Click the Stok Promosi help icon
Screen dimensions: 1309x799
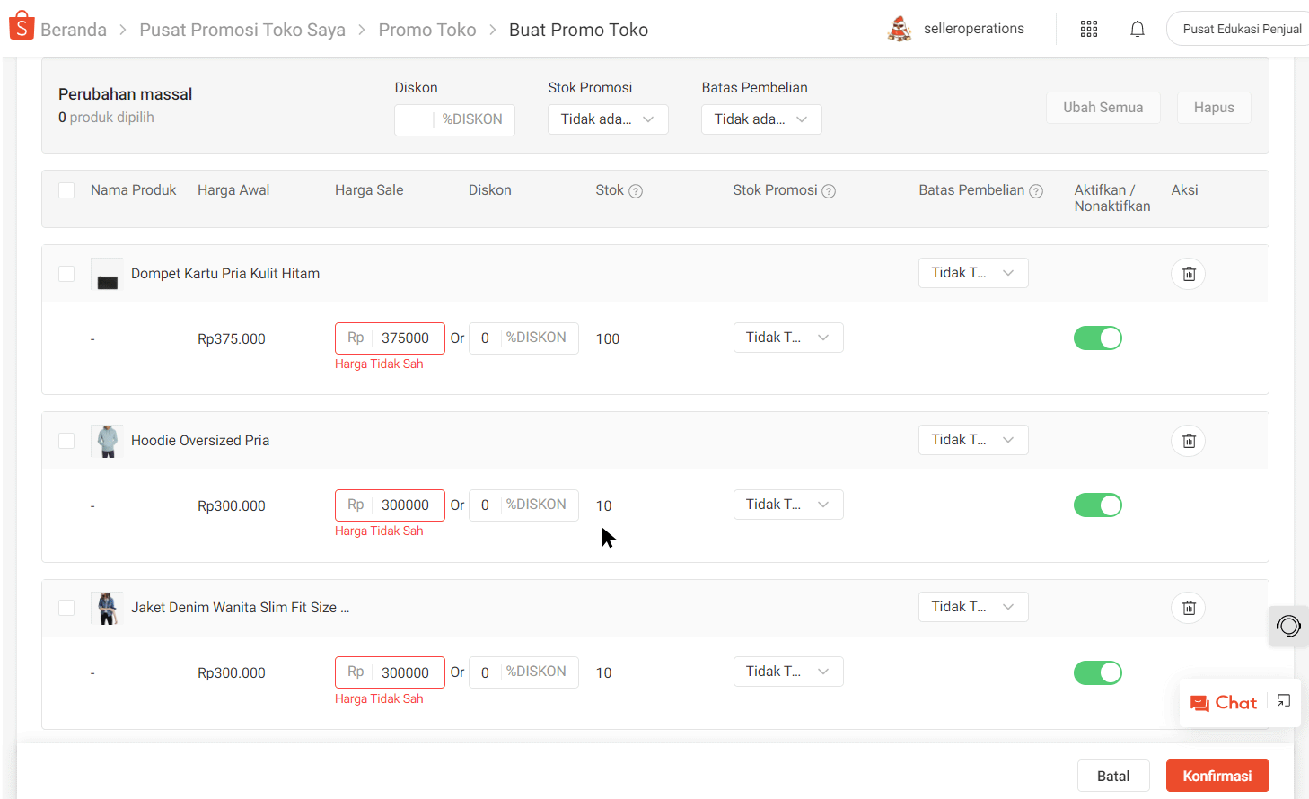tap(829, 191)
